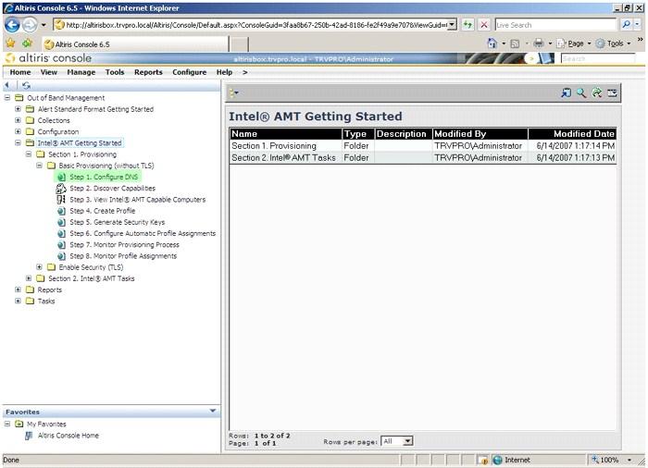The image size is (648, 468).
Task: Open Altiris Console Home favorite
Action: (69, 436)
